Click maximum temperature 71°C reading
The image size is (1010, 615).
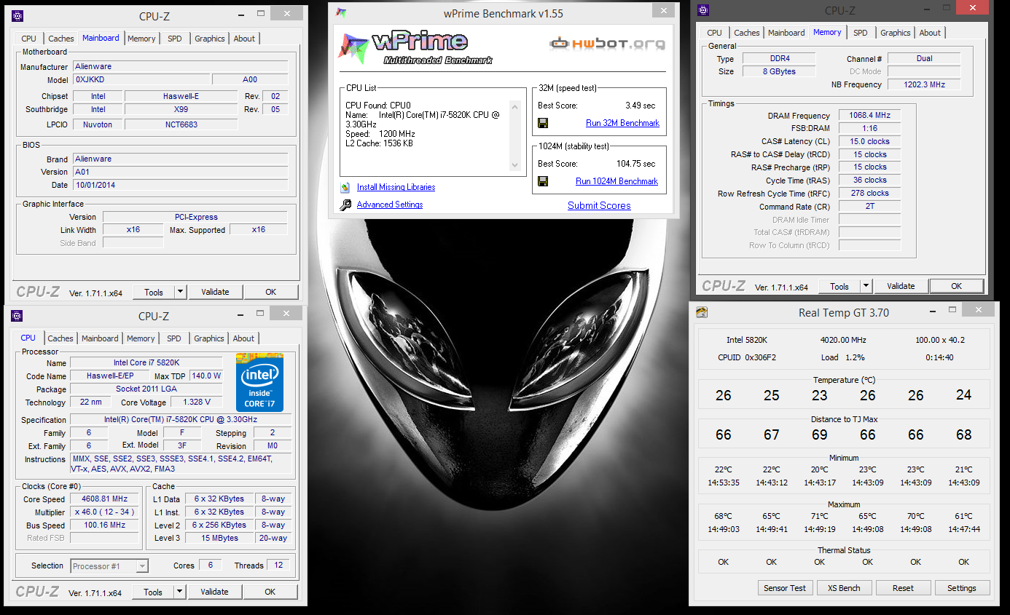click(819, 516)
